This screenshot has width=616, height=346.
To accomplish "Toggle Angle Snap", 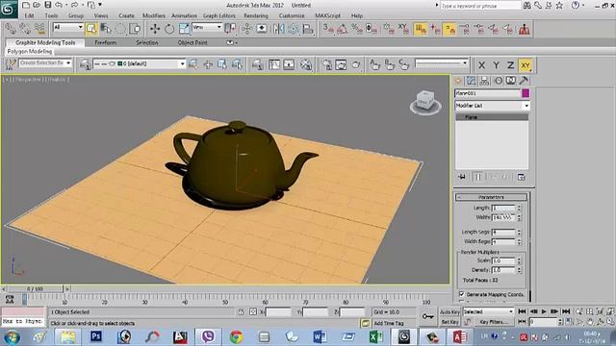I will [x=343, y=29].
